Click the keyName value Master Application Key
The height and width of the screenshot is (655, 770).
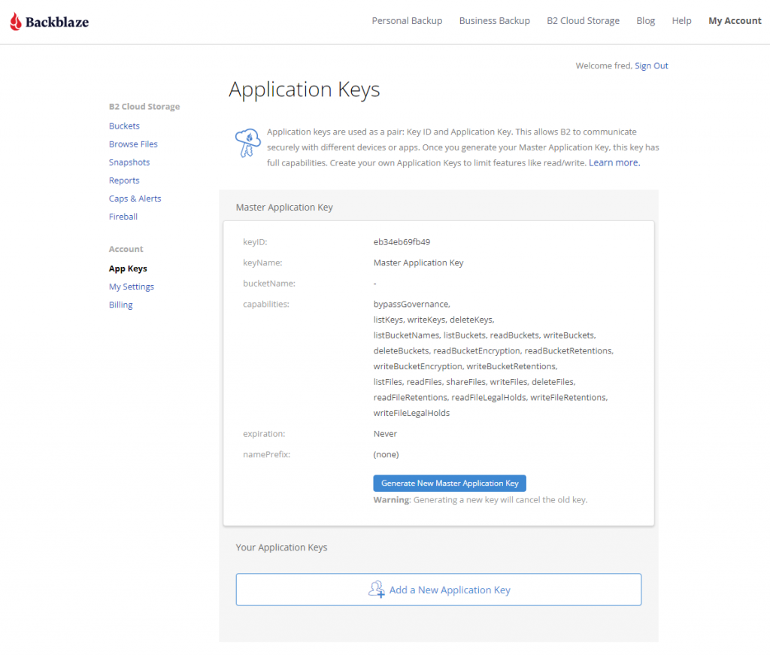418,262
